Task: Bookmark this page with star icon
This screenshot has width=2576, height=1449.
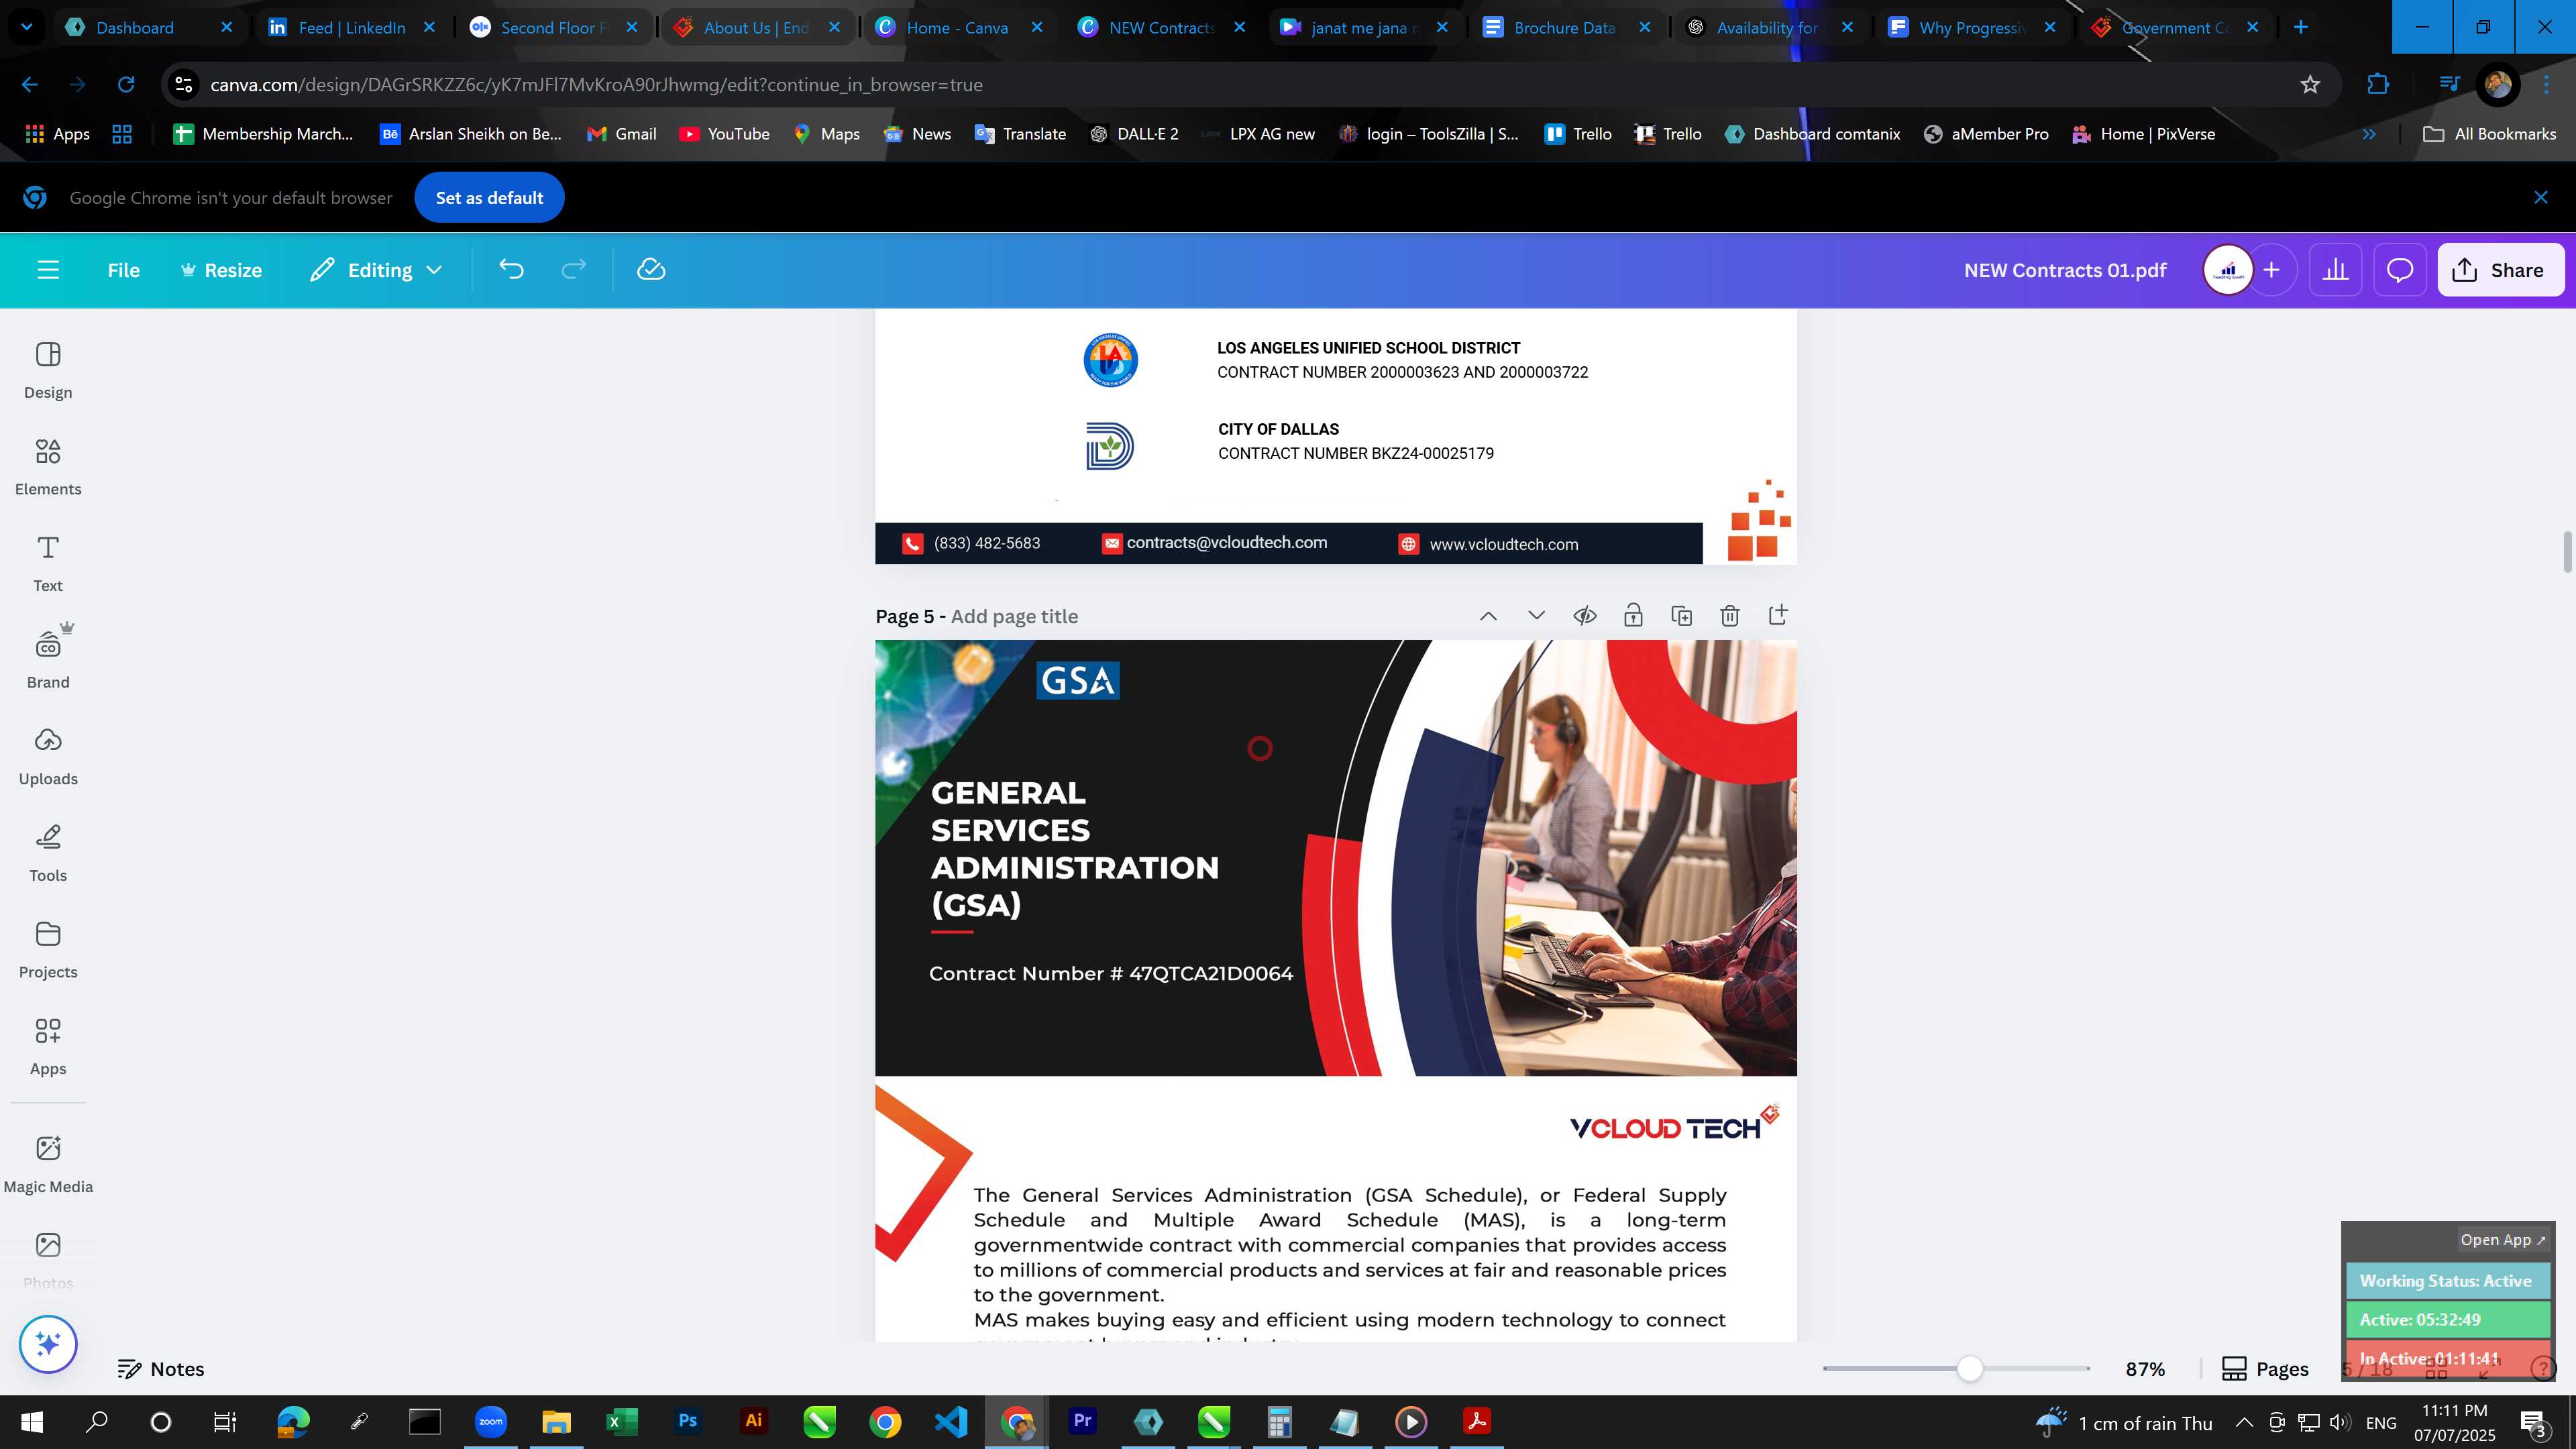Action: (x=2309, y=85)
